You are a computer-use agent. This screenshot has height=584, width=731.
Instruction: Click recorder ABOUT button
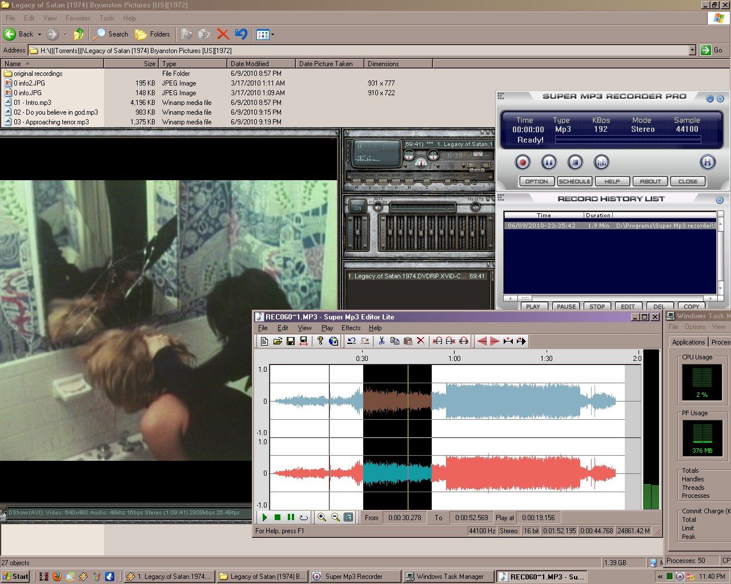pyautogui.click(x=650, y=181)
